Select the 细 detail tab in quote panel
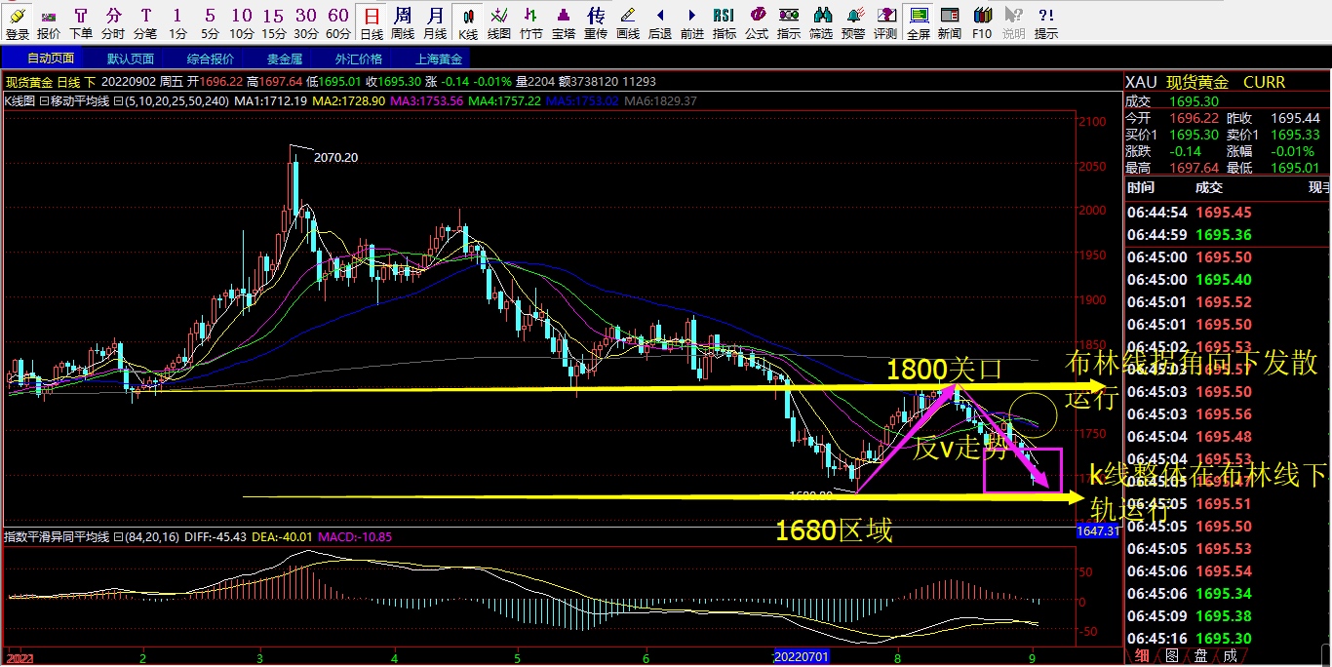 pos(1142,656)
